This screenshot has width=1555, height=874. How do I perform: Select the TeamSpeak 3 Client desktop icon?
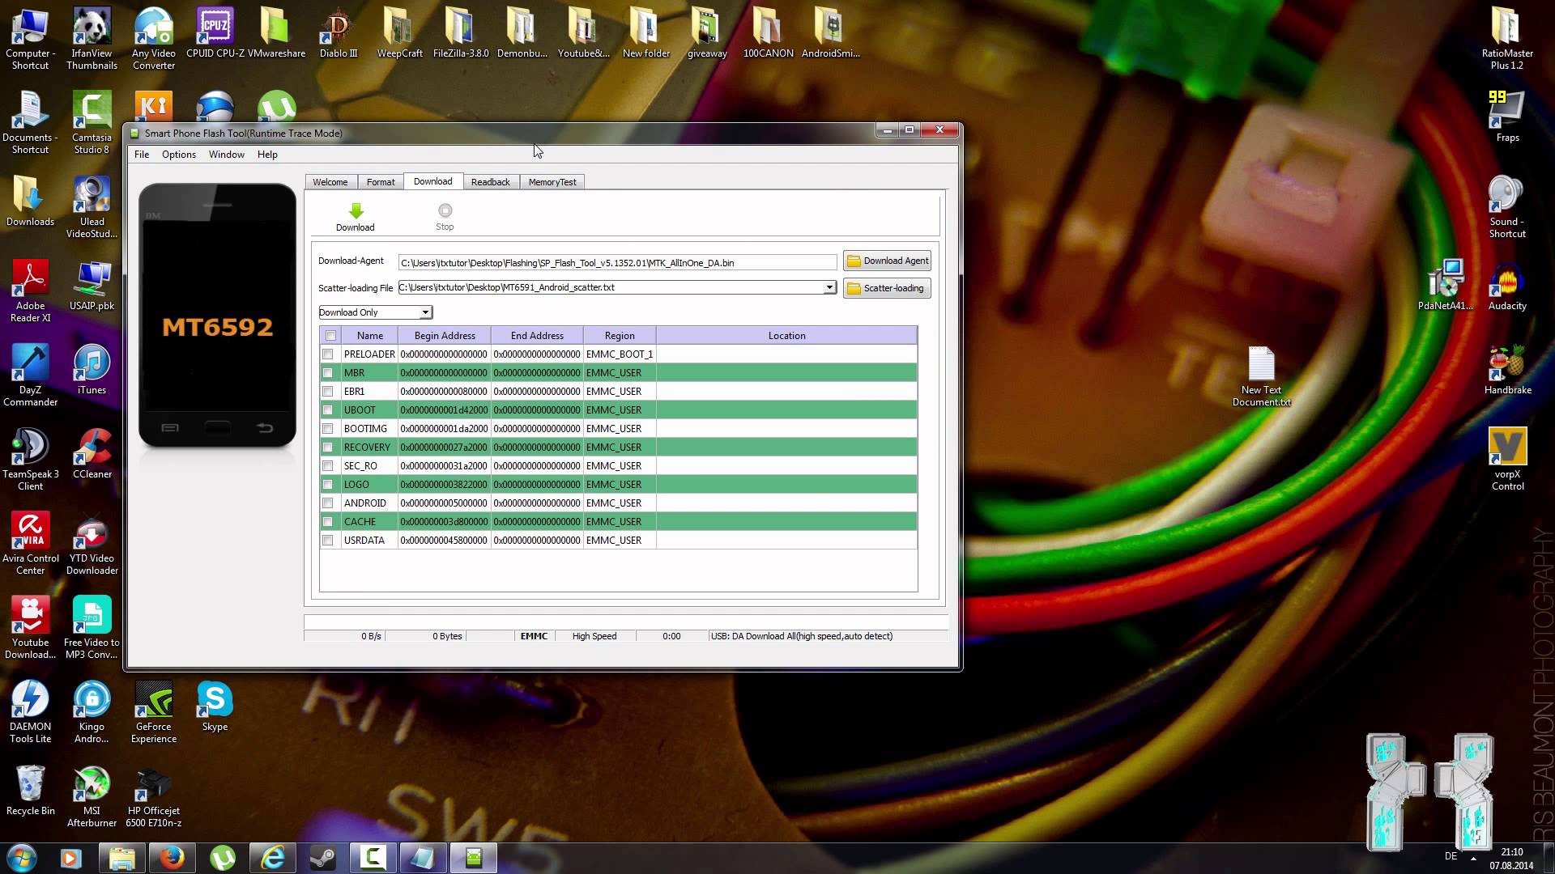[x=30, y=460]
